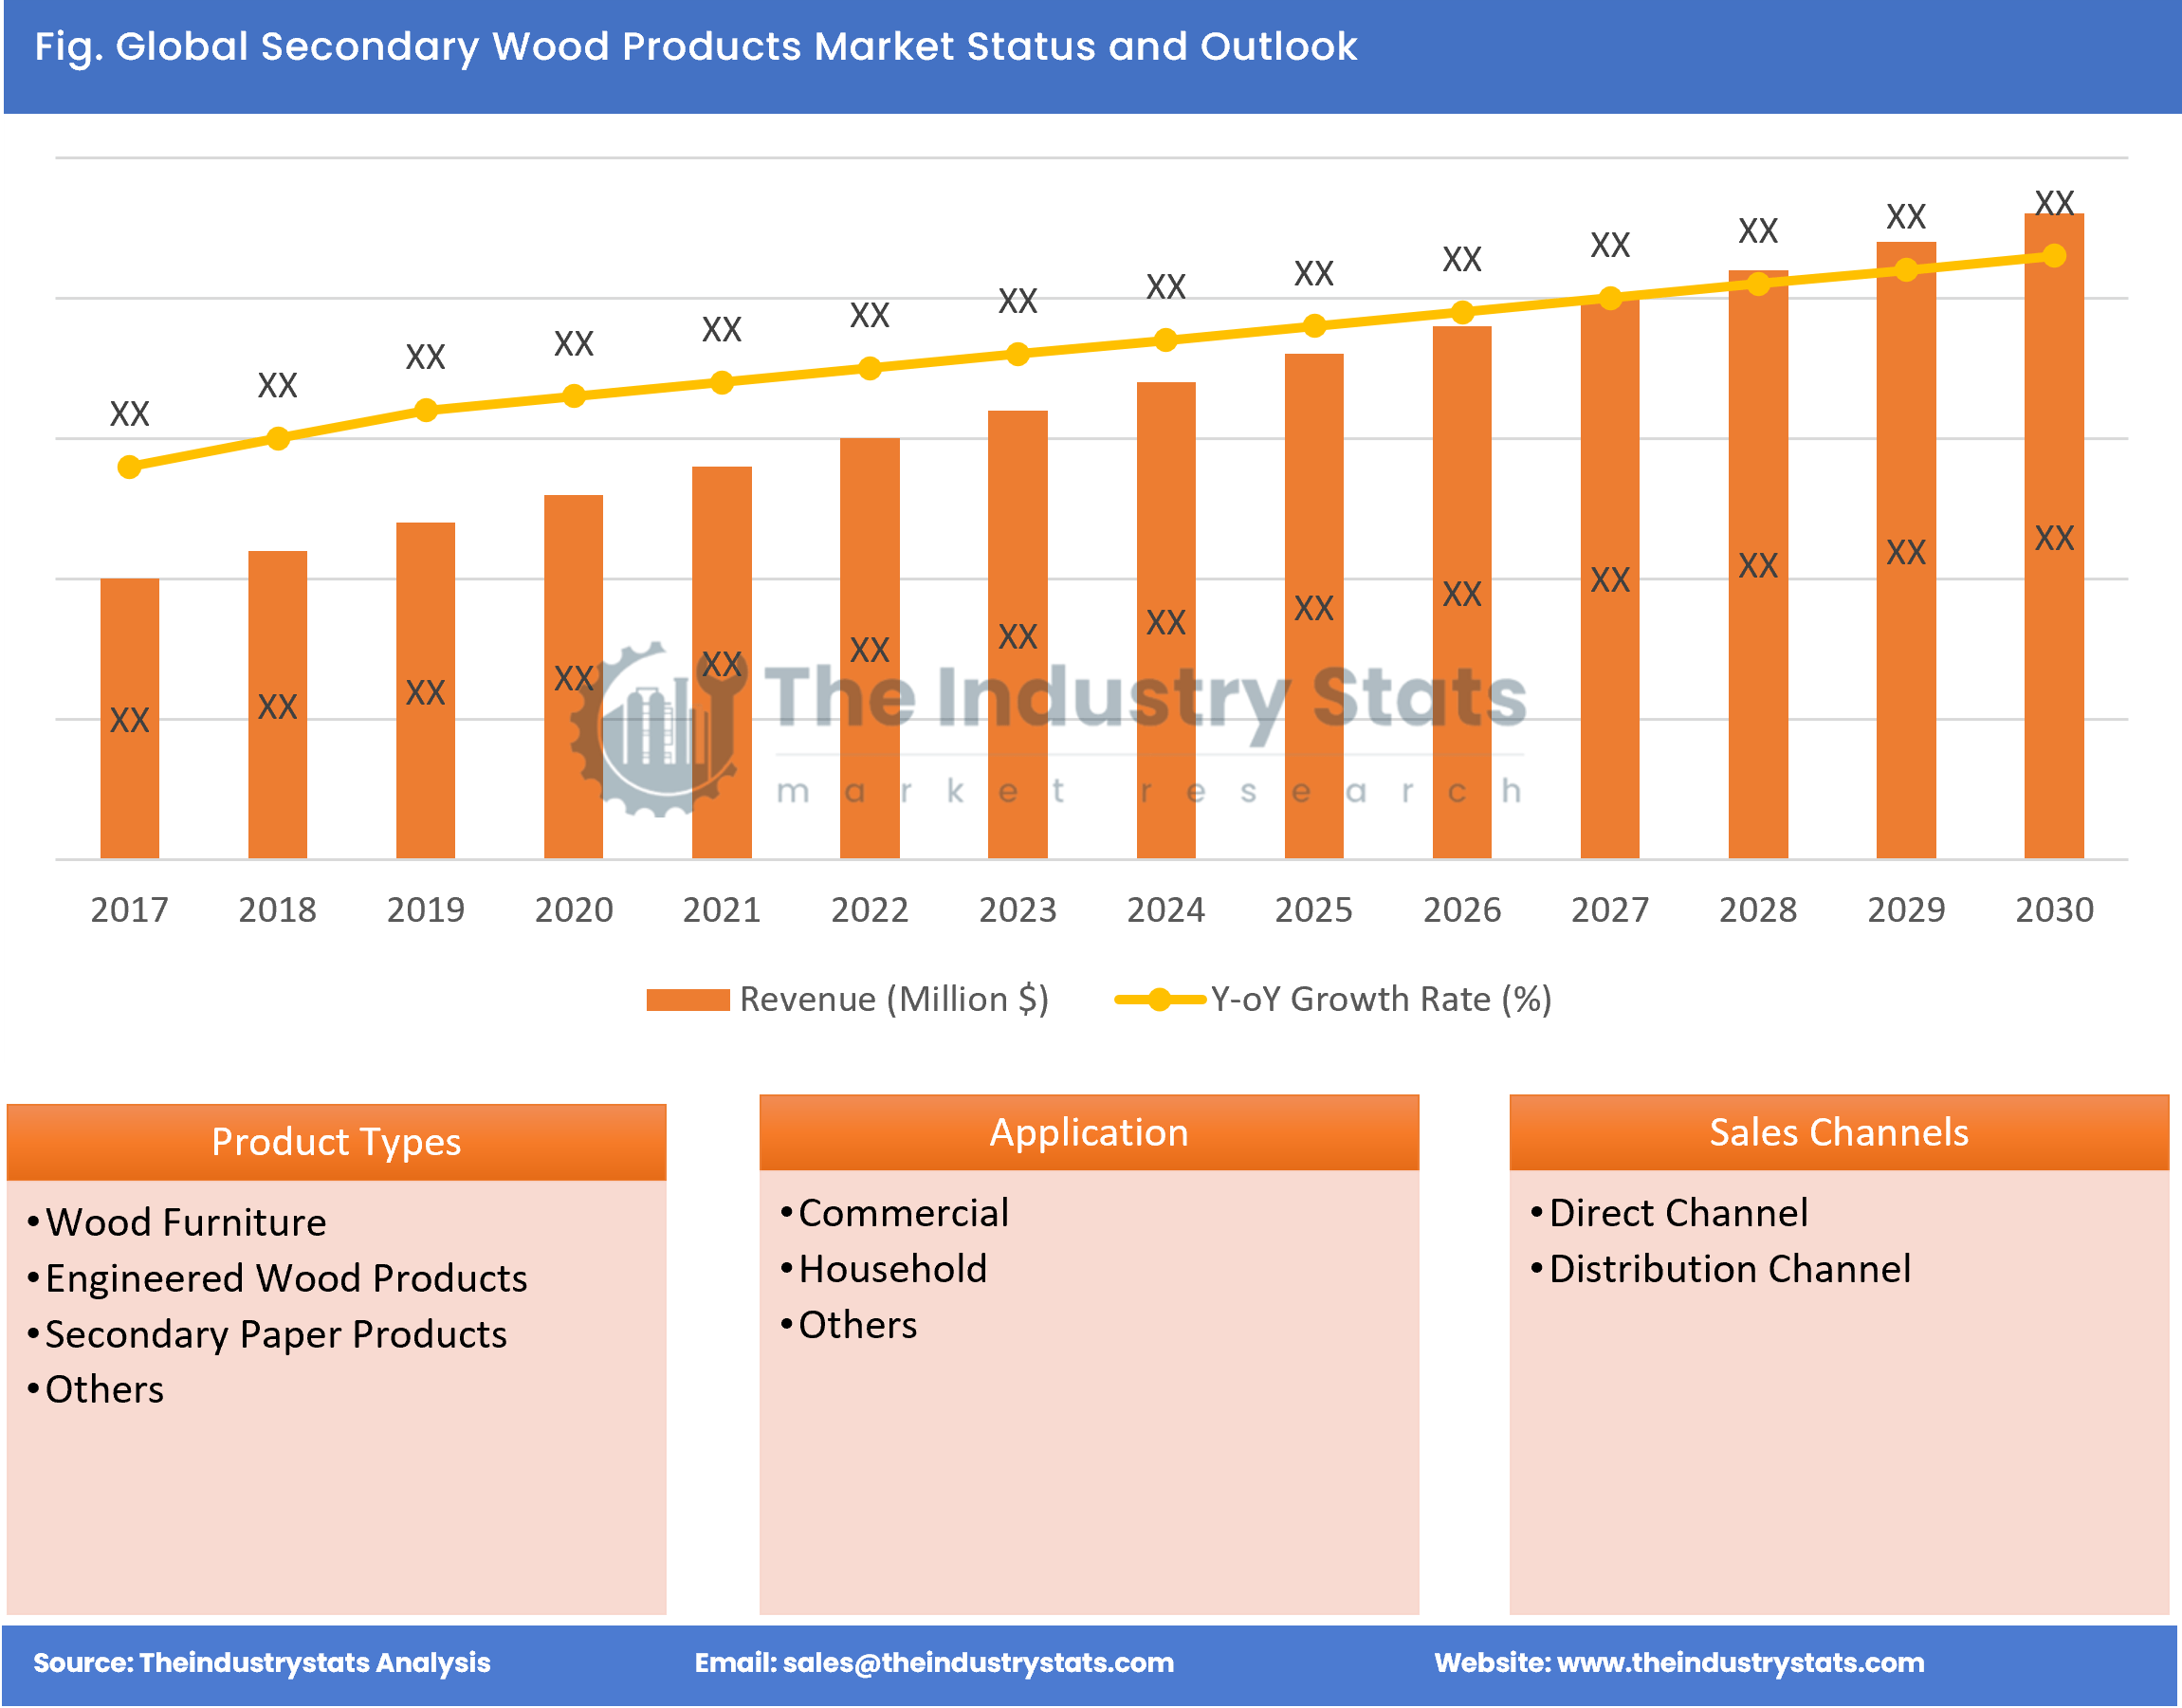Viewport: 2182px width, 1708px height.
Task: Click the 2020 axis year label
Action: 574,910
